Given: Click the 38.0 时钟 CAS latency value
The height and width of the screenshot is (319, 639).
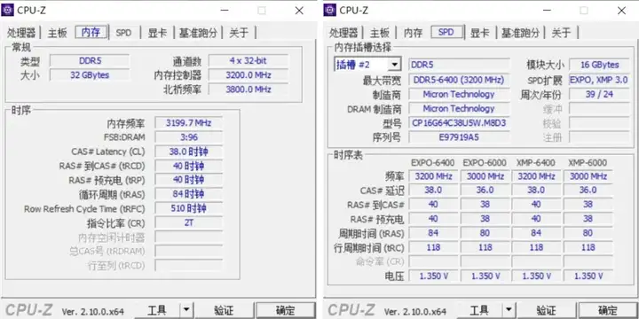Looking at the screenshot, I should coord(188,152).
